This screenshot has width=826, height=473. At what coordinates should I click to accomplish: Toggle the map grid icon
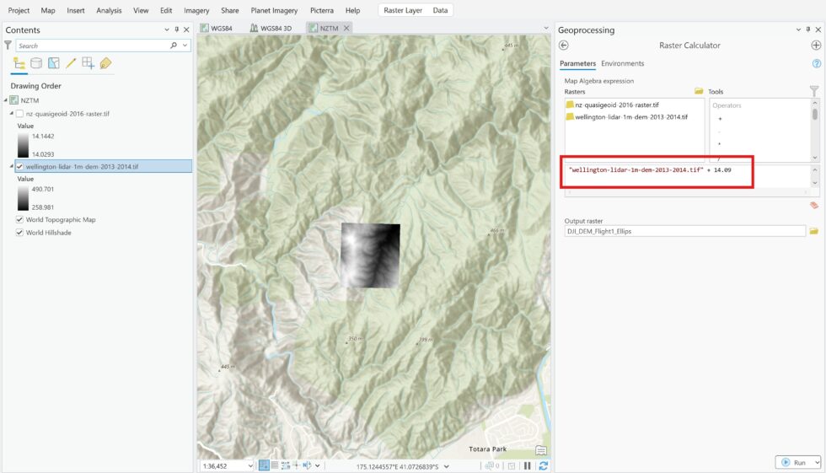[x=275, y=465]
